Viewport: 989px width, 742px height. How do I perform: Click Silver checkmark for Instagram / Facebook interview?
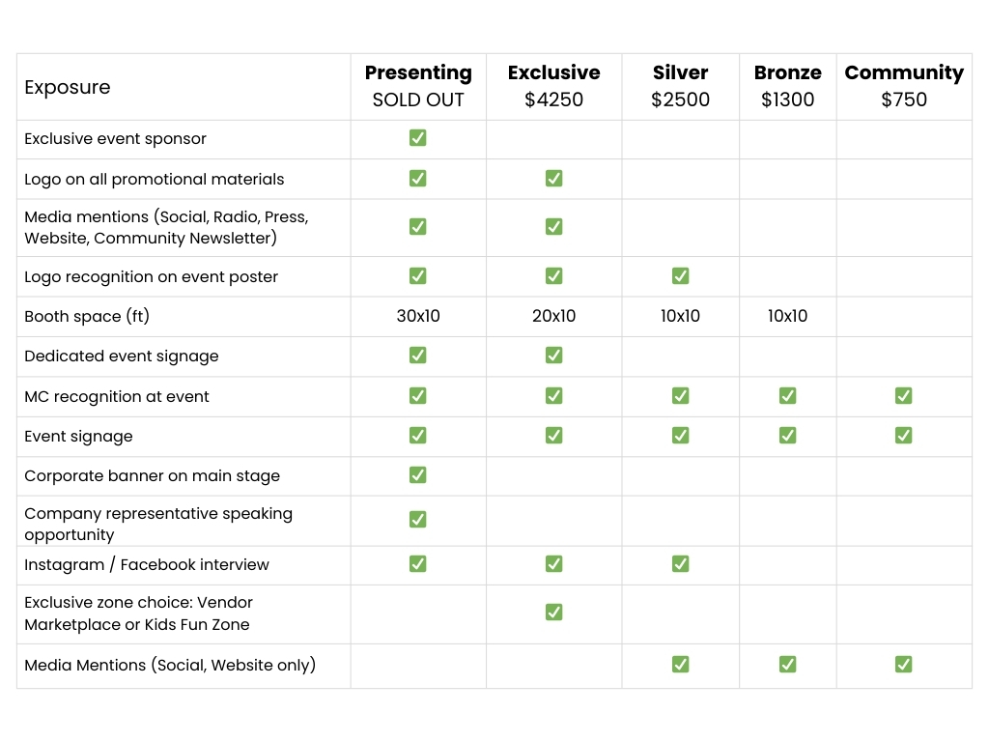tap(680, 564)
